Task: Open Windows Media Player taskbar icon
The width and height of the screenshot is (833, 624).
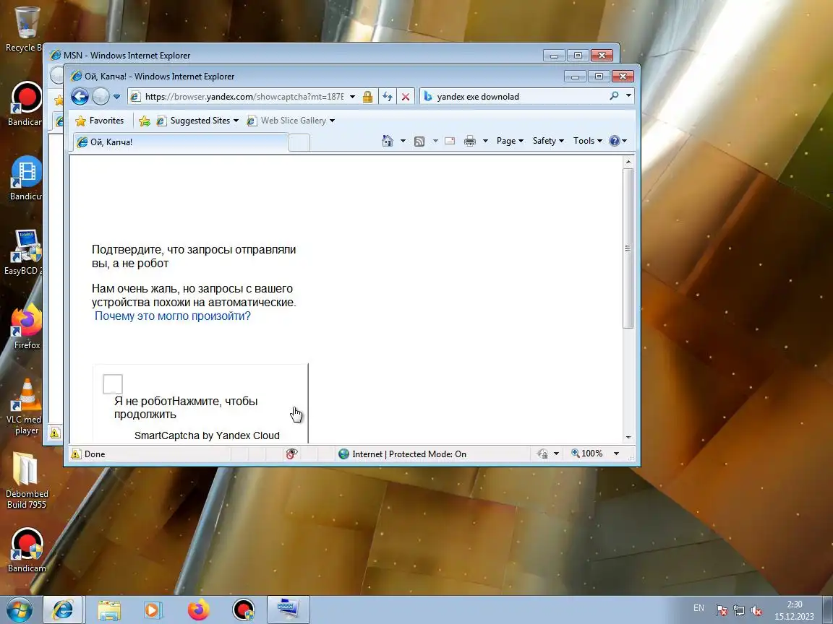Action: [x=153, y=610]
